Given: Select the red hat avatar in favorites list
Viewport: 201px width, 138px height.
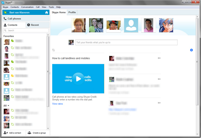Looking at the screenshot, I should (x=6, y=84).
